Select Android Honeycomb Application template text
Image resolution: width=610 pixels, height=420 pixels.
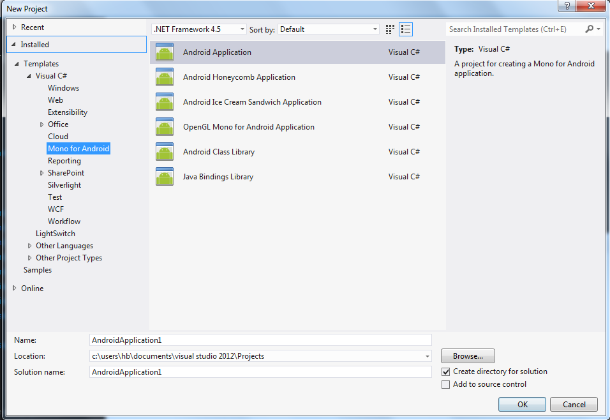click(x=239, y=77)
